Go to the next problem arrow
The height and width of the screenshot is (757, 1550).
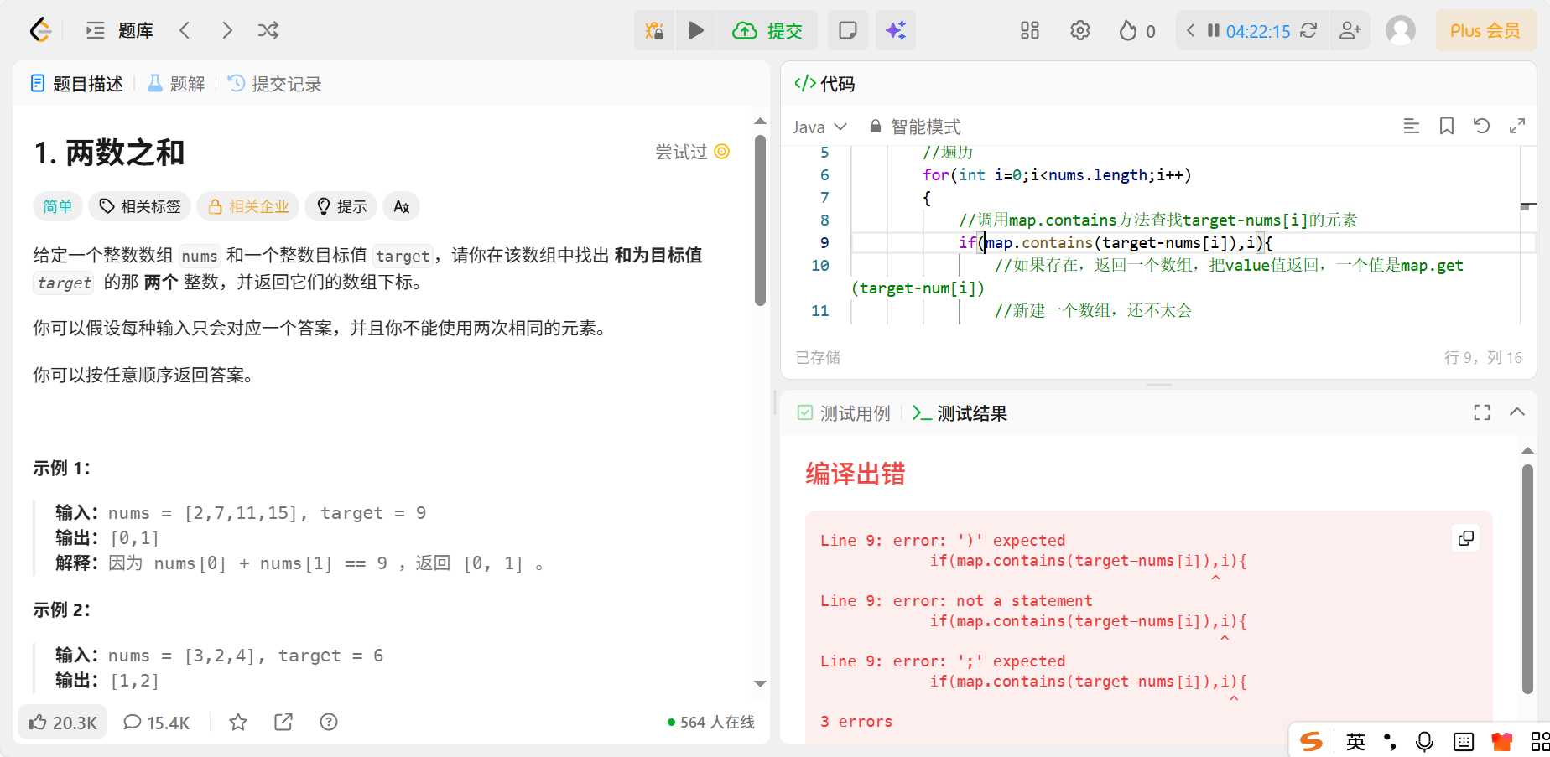coord(226,31)
